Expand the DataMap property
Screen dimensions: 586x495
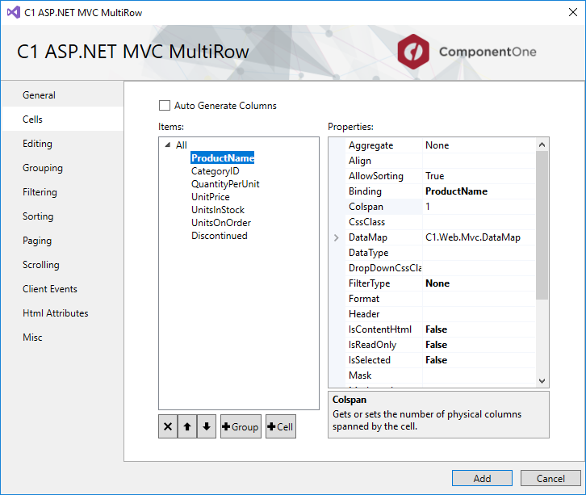click(336, 237)
